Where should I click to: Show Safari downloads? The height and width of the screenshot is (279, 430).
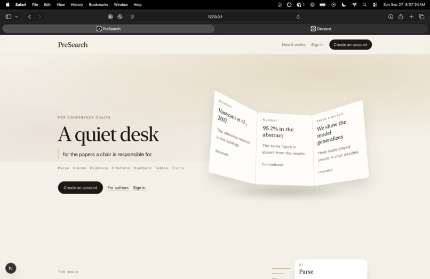click(391, 17)
